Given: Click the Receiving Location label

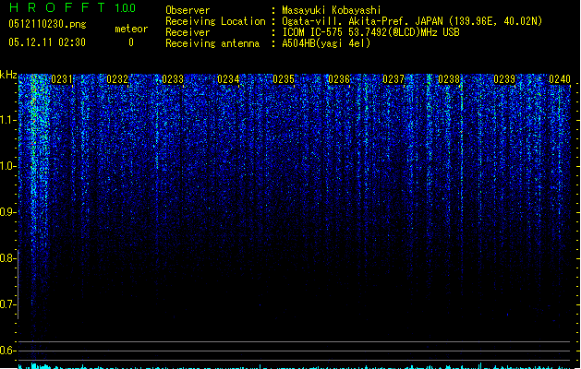Looking at the screenshot, I should (x=215, y=21).
